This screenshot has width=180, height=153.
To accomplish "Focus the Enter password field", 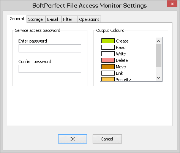I will tap(50, 48).
